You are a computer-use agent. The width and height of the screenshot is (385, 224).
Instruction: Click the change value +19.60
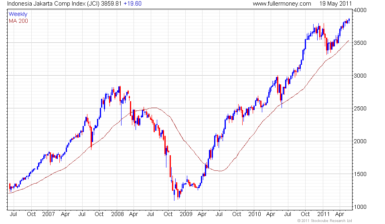click(x=132, y=4)
